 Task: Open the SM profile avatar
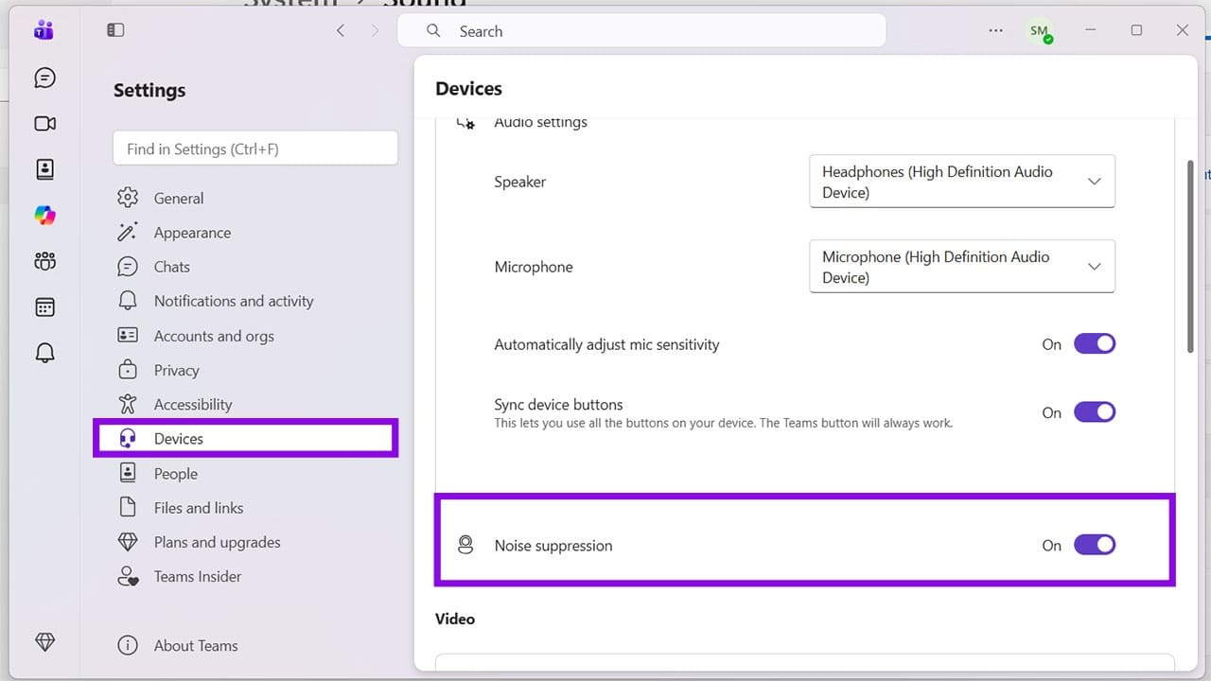point(1041,31)
